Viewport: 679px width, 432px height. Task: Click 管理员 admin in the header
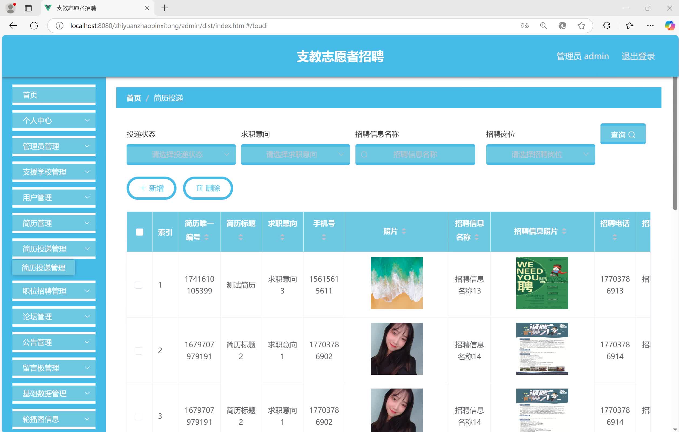(583, 56)
